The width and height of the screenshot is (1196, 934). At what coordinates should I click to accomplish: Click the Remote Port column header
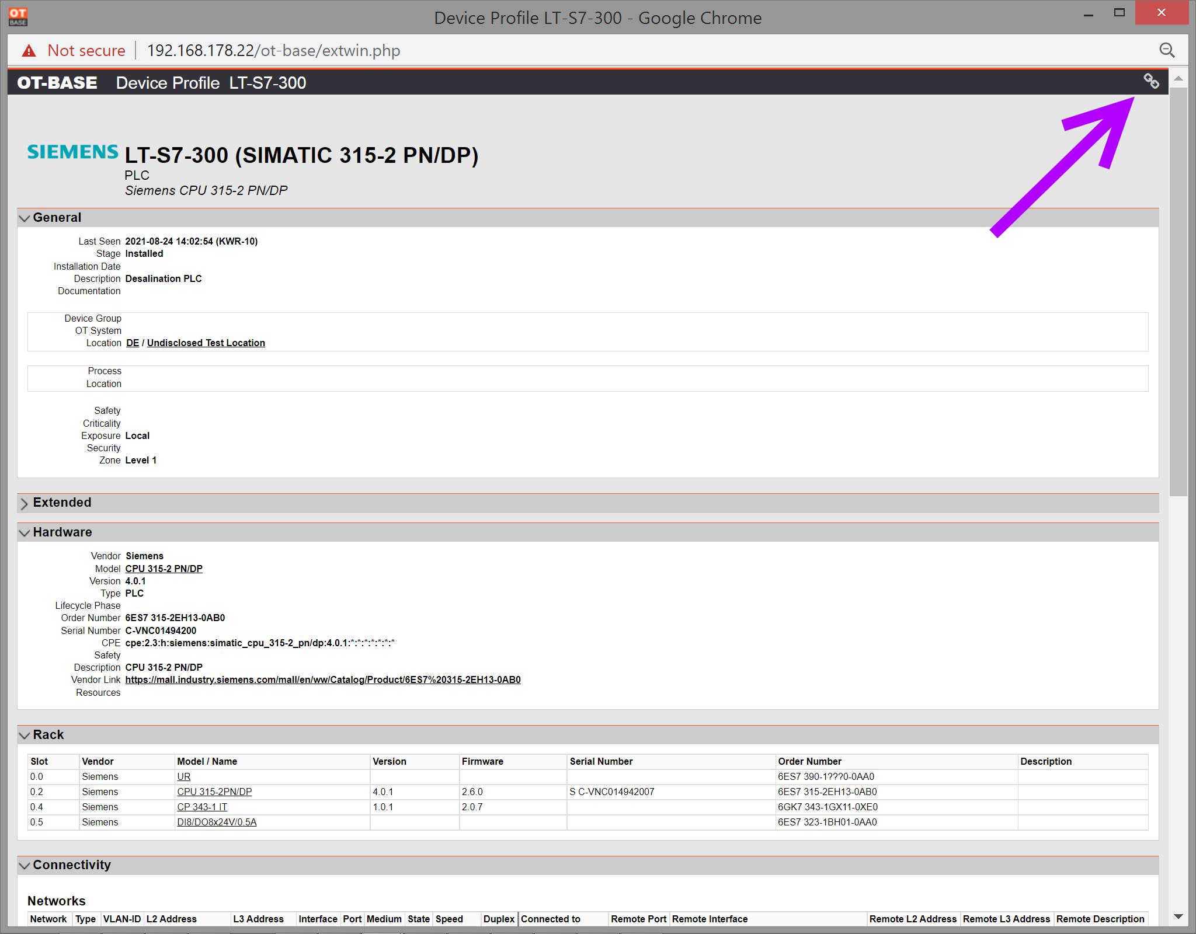638,919
